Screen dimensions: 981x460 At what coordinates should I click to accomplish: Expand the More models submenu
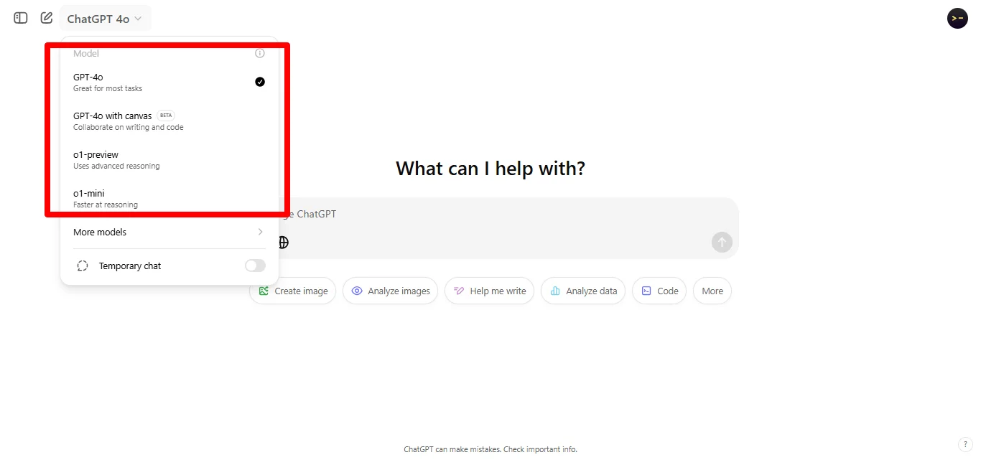(169, 233)
